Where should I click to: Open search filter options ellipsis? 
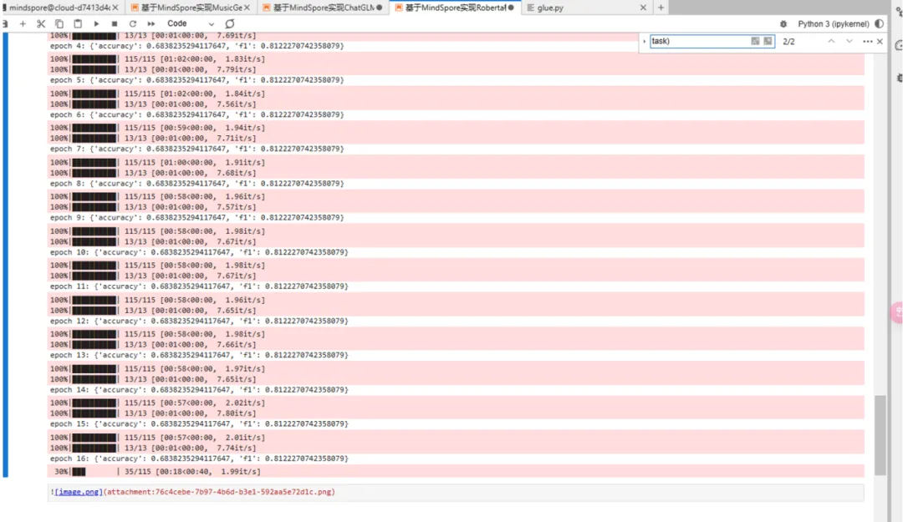[867, 41]
